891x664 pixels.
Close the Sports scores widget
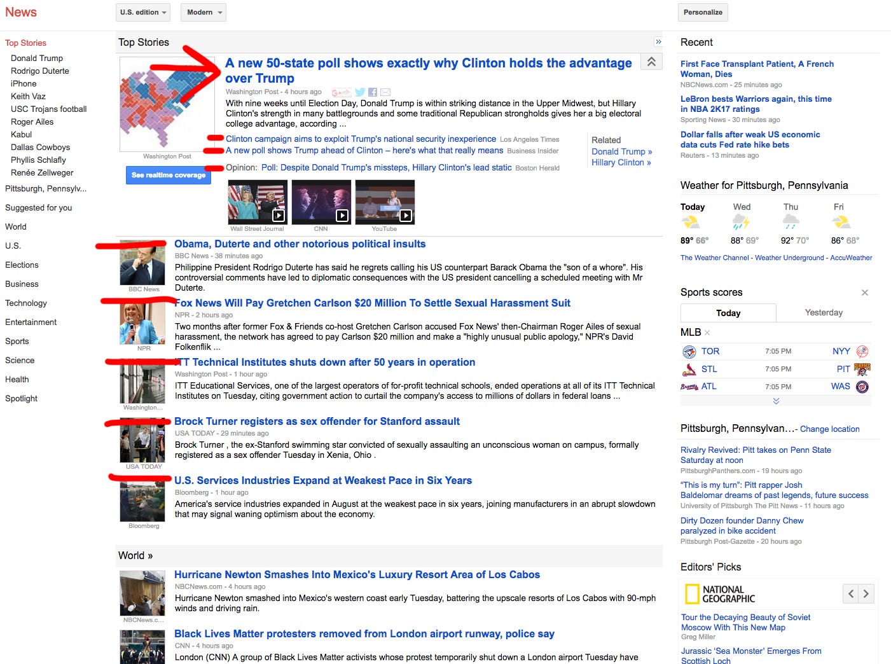pos(865,293)
